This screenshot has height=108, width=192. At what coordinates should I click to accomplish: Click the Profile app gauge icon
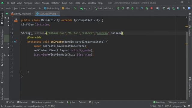tap(142, 8)
